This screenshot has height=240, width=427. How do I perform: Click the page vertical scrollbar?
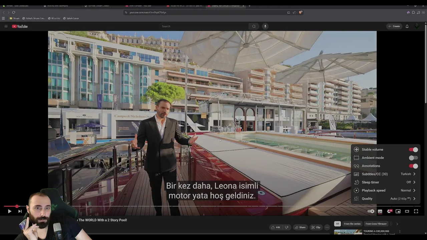click(x=425, y=63)
